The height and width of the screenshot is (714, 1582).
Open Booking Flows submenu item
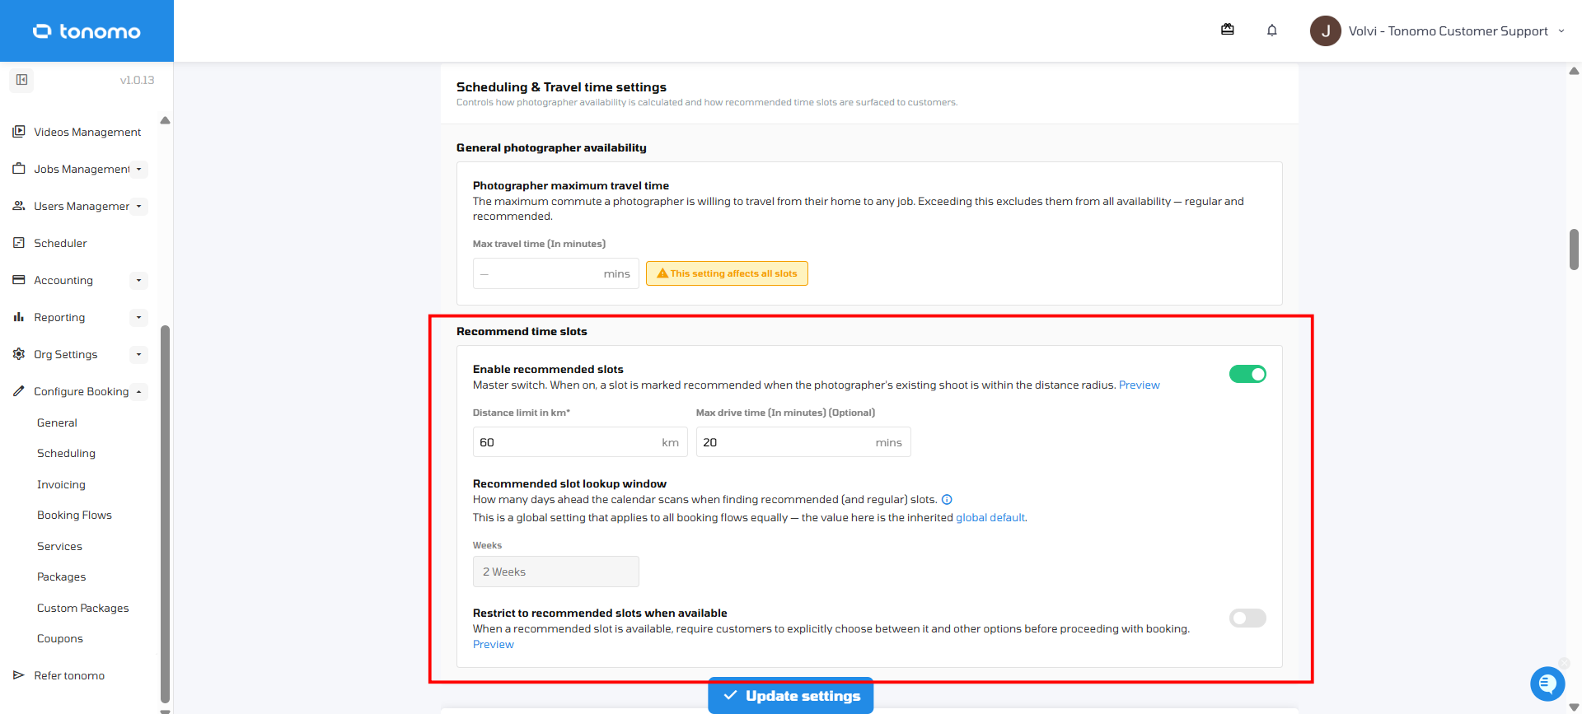tap(74, 515)
